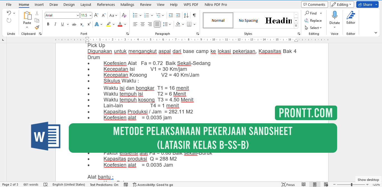
Task: Click the word count in status bar
Action: (x=31, y=184)
